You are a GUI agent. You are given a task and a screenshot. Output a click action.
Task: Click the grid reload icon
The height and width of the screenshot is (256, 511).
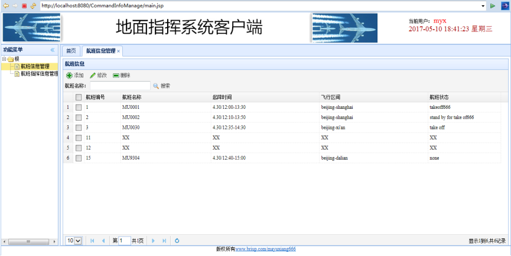click(177, 241)
